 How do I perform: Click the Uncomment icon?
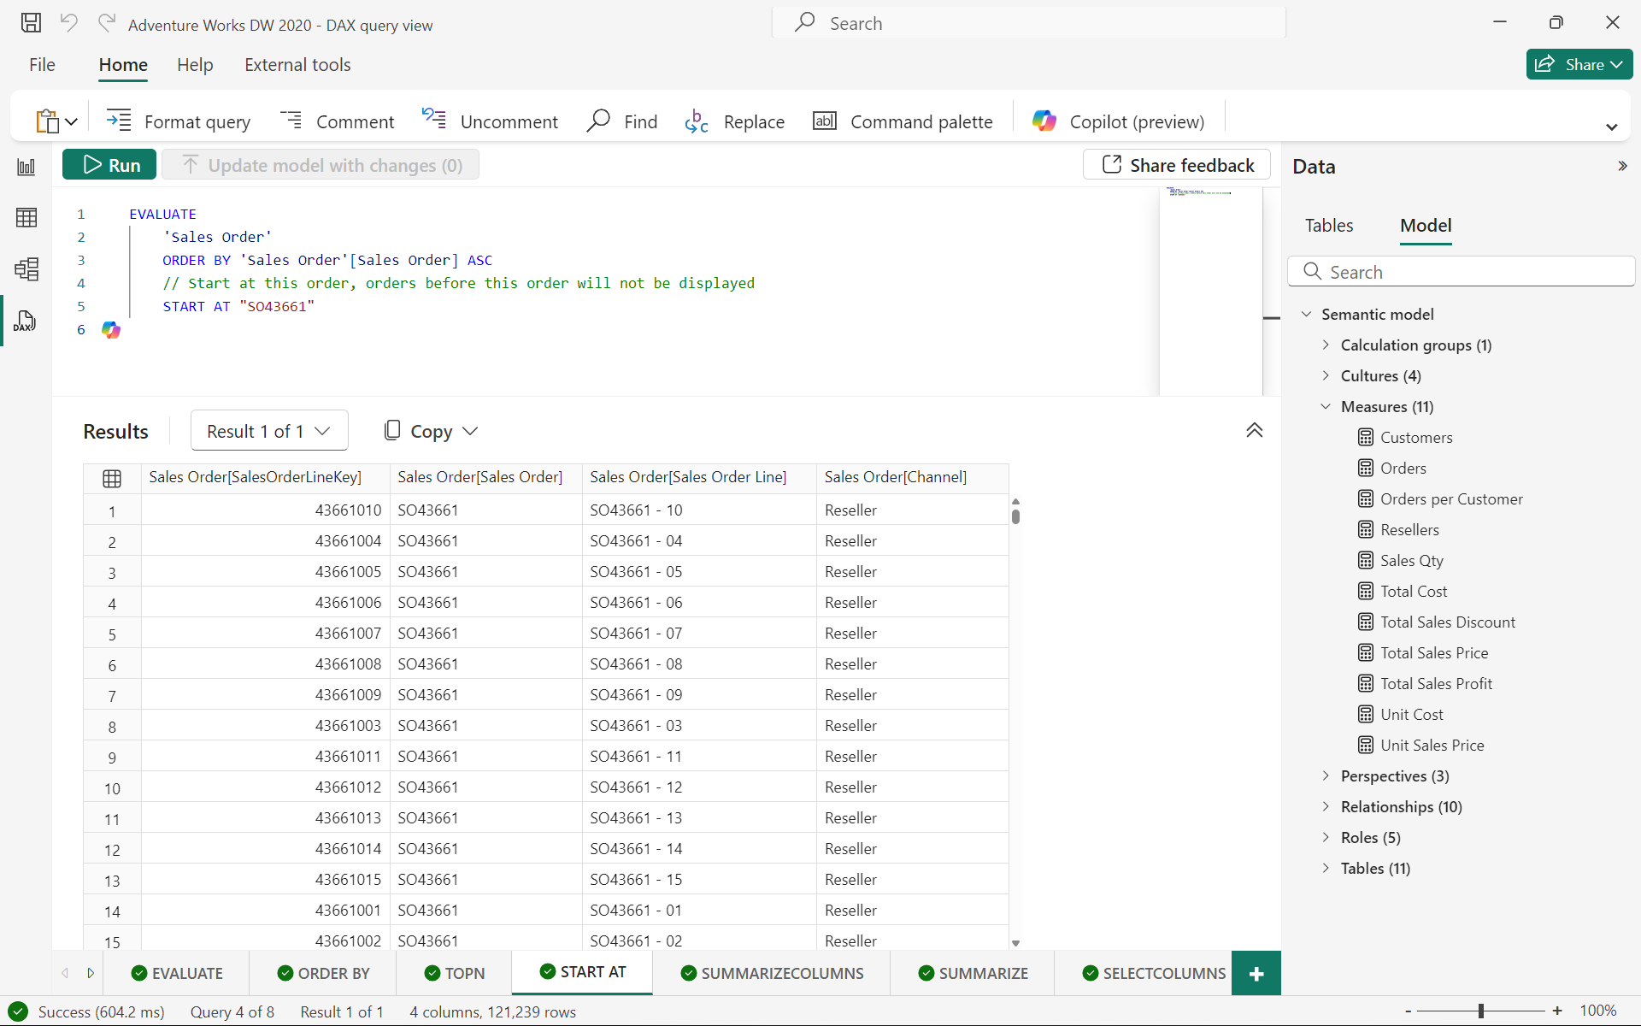tap(435, 120)
